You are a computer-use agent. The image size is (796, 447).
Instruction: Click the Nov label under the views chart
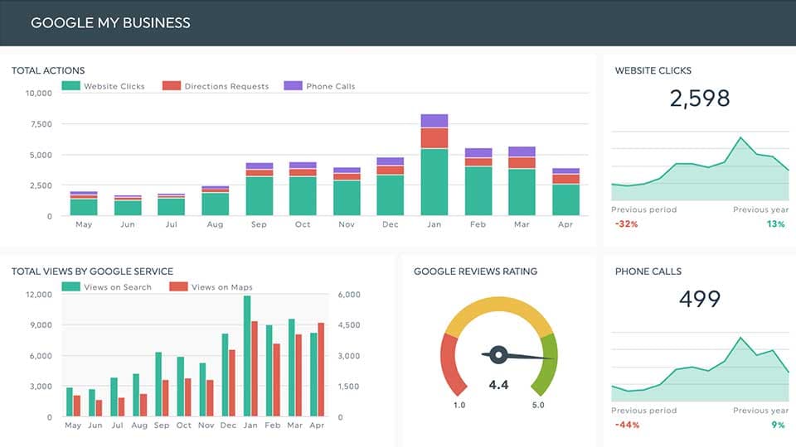206,425
